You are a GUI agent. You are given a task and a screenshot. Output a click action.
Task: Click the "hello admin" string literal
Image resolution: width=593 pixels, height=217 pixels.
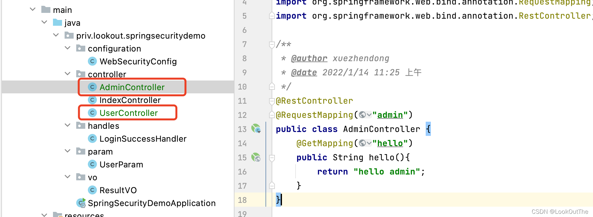pos(387,172)
